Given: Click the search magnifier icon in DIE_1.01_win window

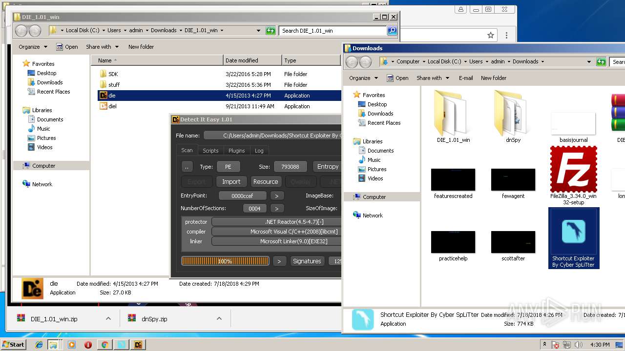Looking at the screenshot, I should click(x=392, y=31).
